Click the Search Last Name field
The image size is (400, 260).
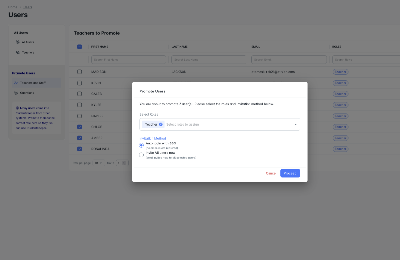(x=209, y=60)
